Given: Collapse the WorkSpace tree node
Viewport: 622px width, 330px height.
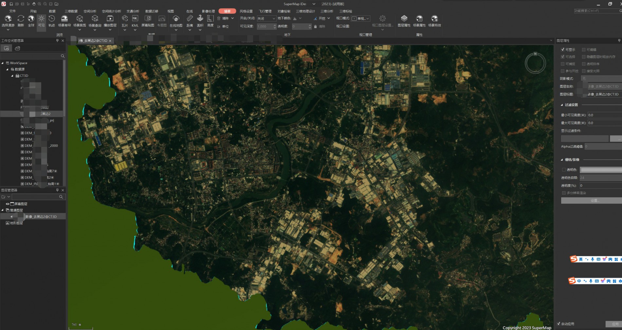Looking at the screenshot, I should point(3,63).
